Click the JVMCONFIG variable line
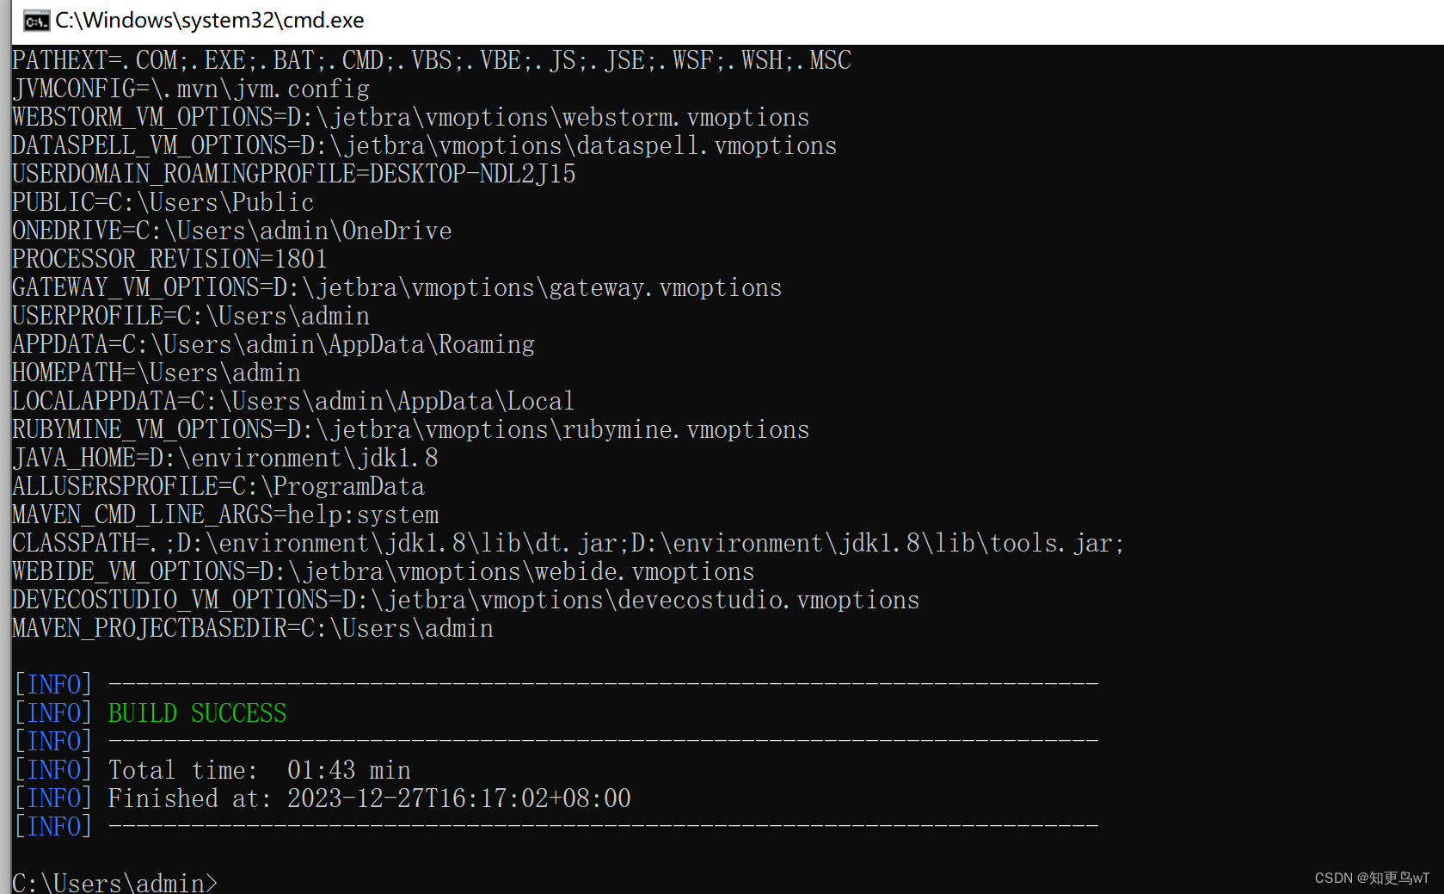The width and height of the screenshot is (1444, 894). [x=191, y=89]
